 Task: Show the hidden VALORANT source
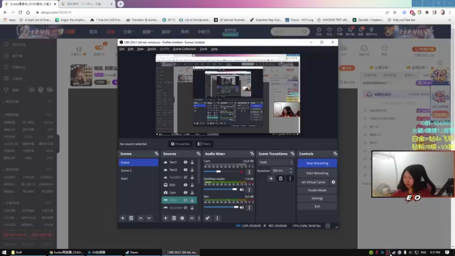click(185, 208)
